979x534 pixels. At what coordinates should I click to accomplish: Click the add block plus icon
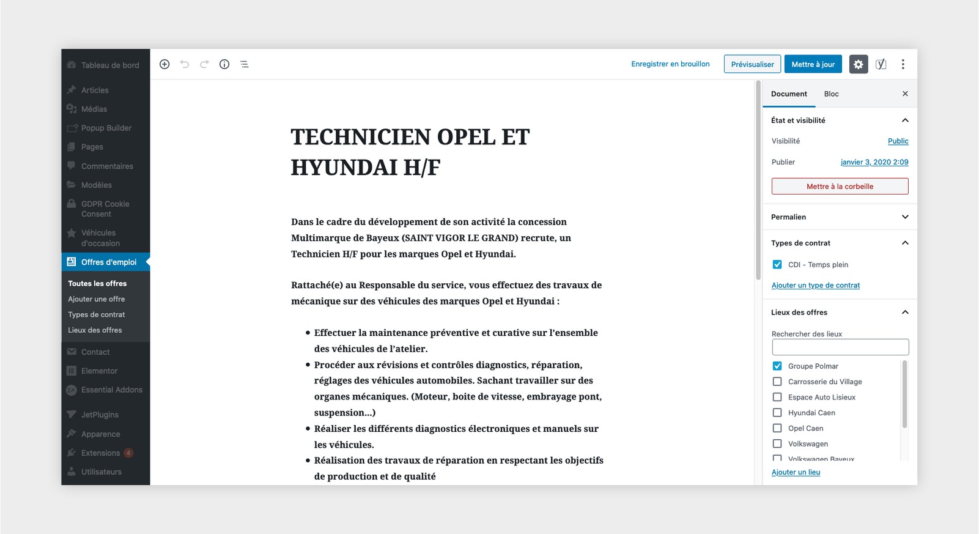click(x=164, y=64)
